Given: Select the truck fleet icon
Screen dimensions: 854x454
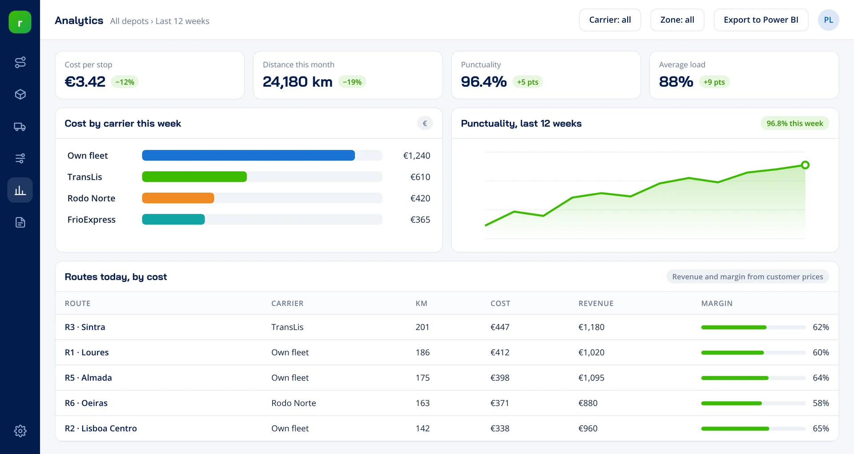Looking at the screenshot, I should (20, 126).
